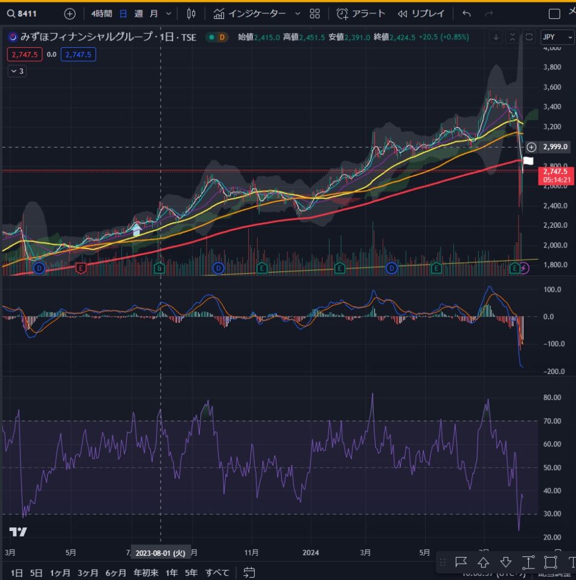Open the layout setup square icon
The width and height of the screenshot is (576, 580).
[554, 14]
